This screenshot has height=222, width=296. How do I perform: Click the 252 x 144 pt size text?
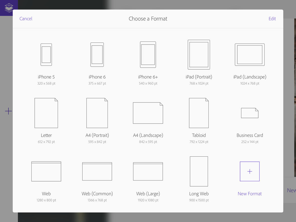(x=249, y=142)
